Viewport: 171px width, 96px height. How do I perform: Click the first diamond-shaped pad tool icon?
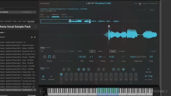[x=79, y=69]
